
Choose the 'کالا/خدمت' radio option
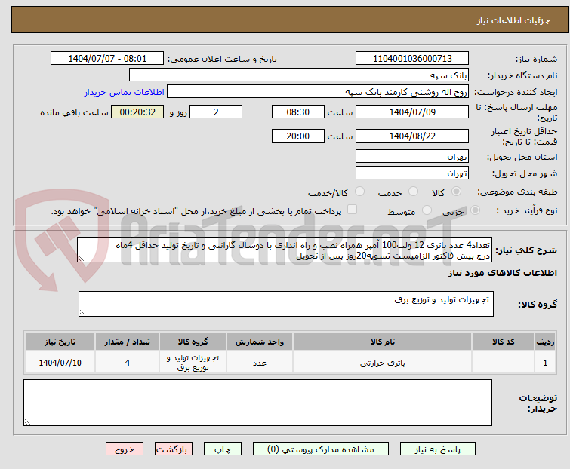(359, 192)
